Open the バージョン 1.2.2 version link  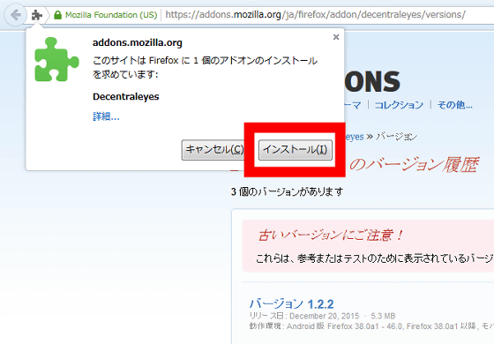(x=291, y=304)
